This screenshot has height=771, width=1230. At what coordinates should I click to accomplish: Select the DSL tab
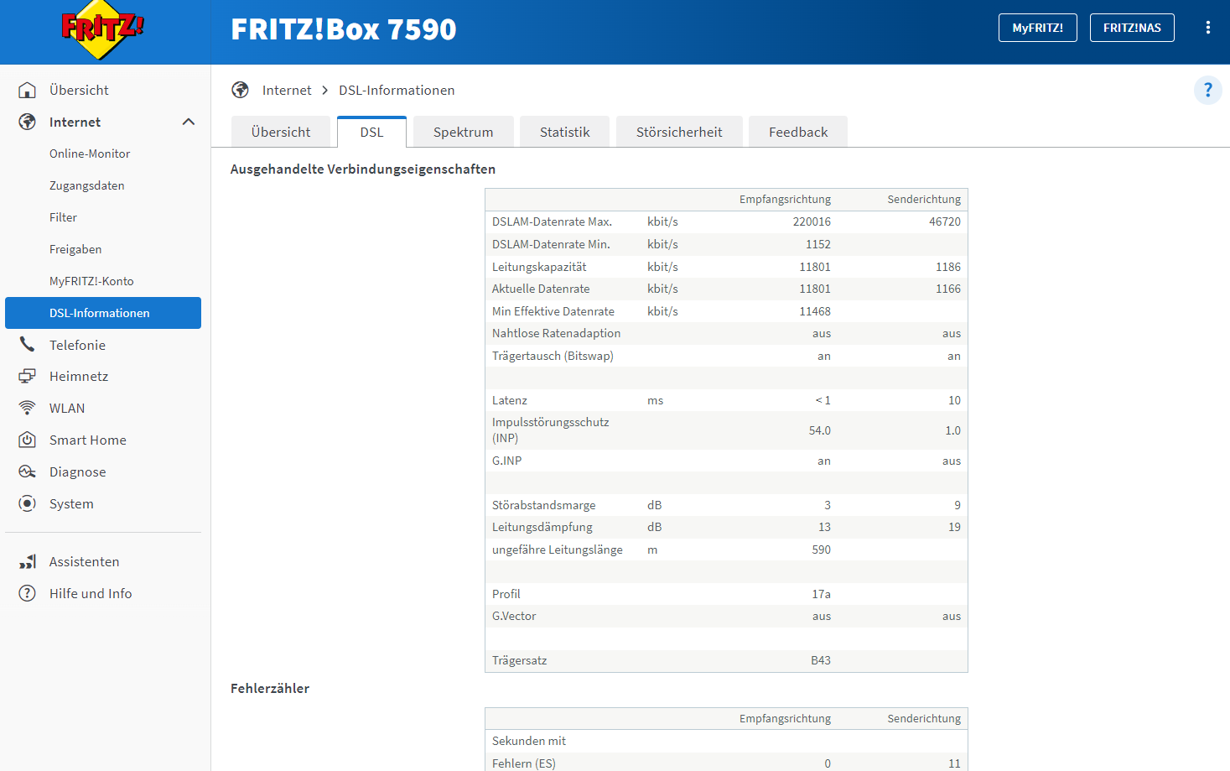[x=371, y=132]
